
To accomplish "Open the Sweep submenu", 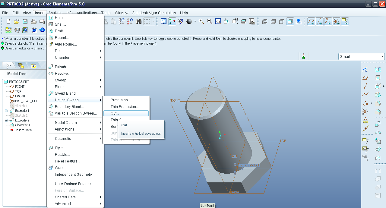I will tap(75, 80).
